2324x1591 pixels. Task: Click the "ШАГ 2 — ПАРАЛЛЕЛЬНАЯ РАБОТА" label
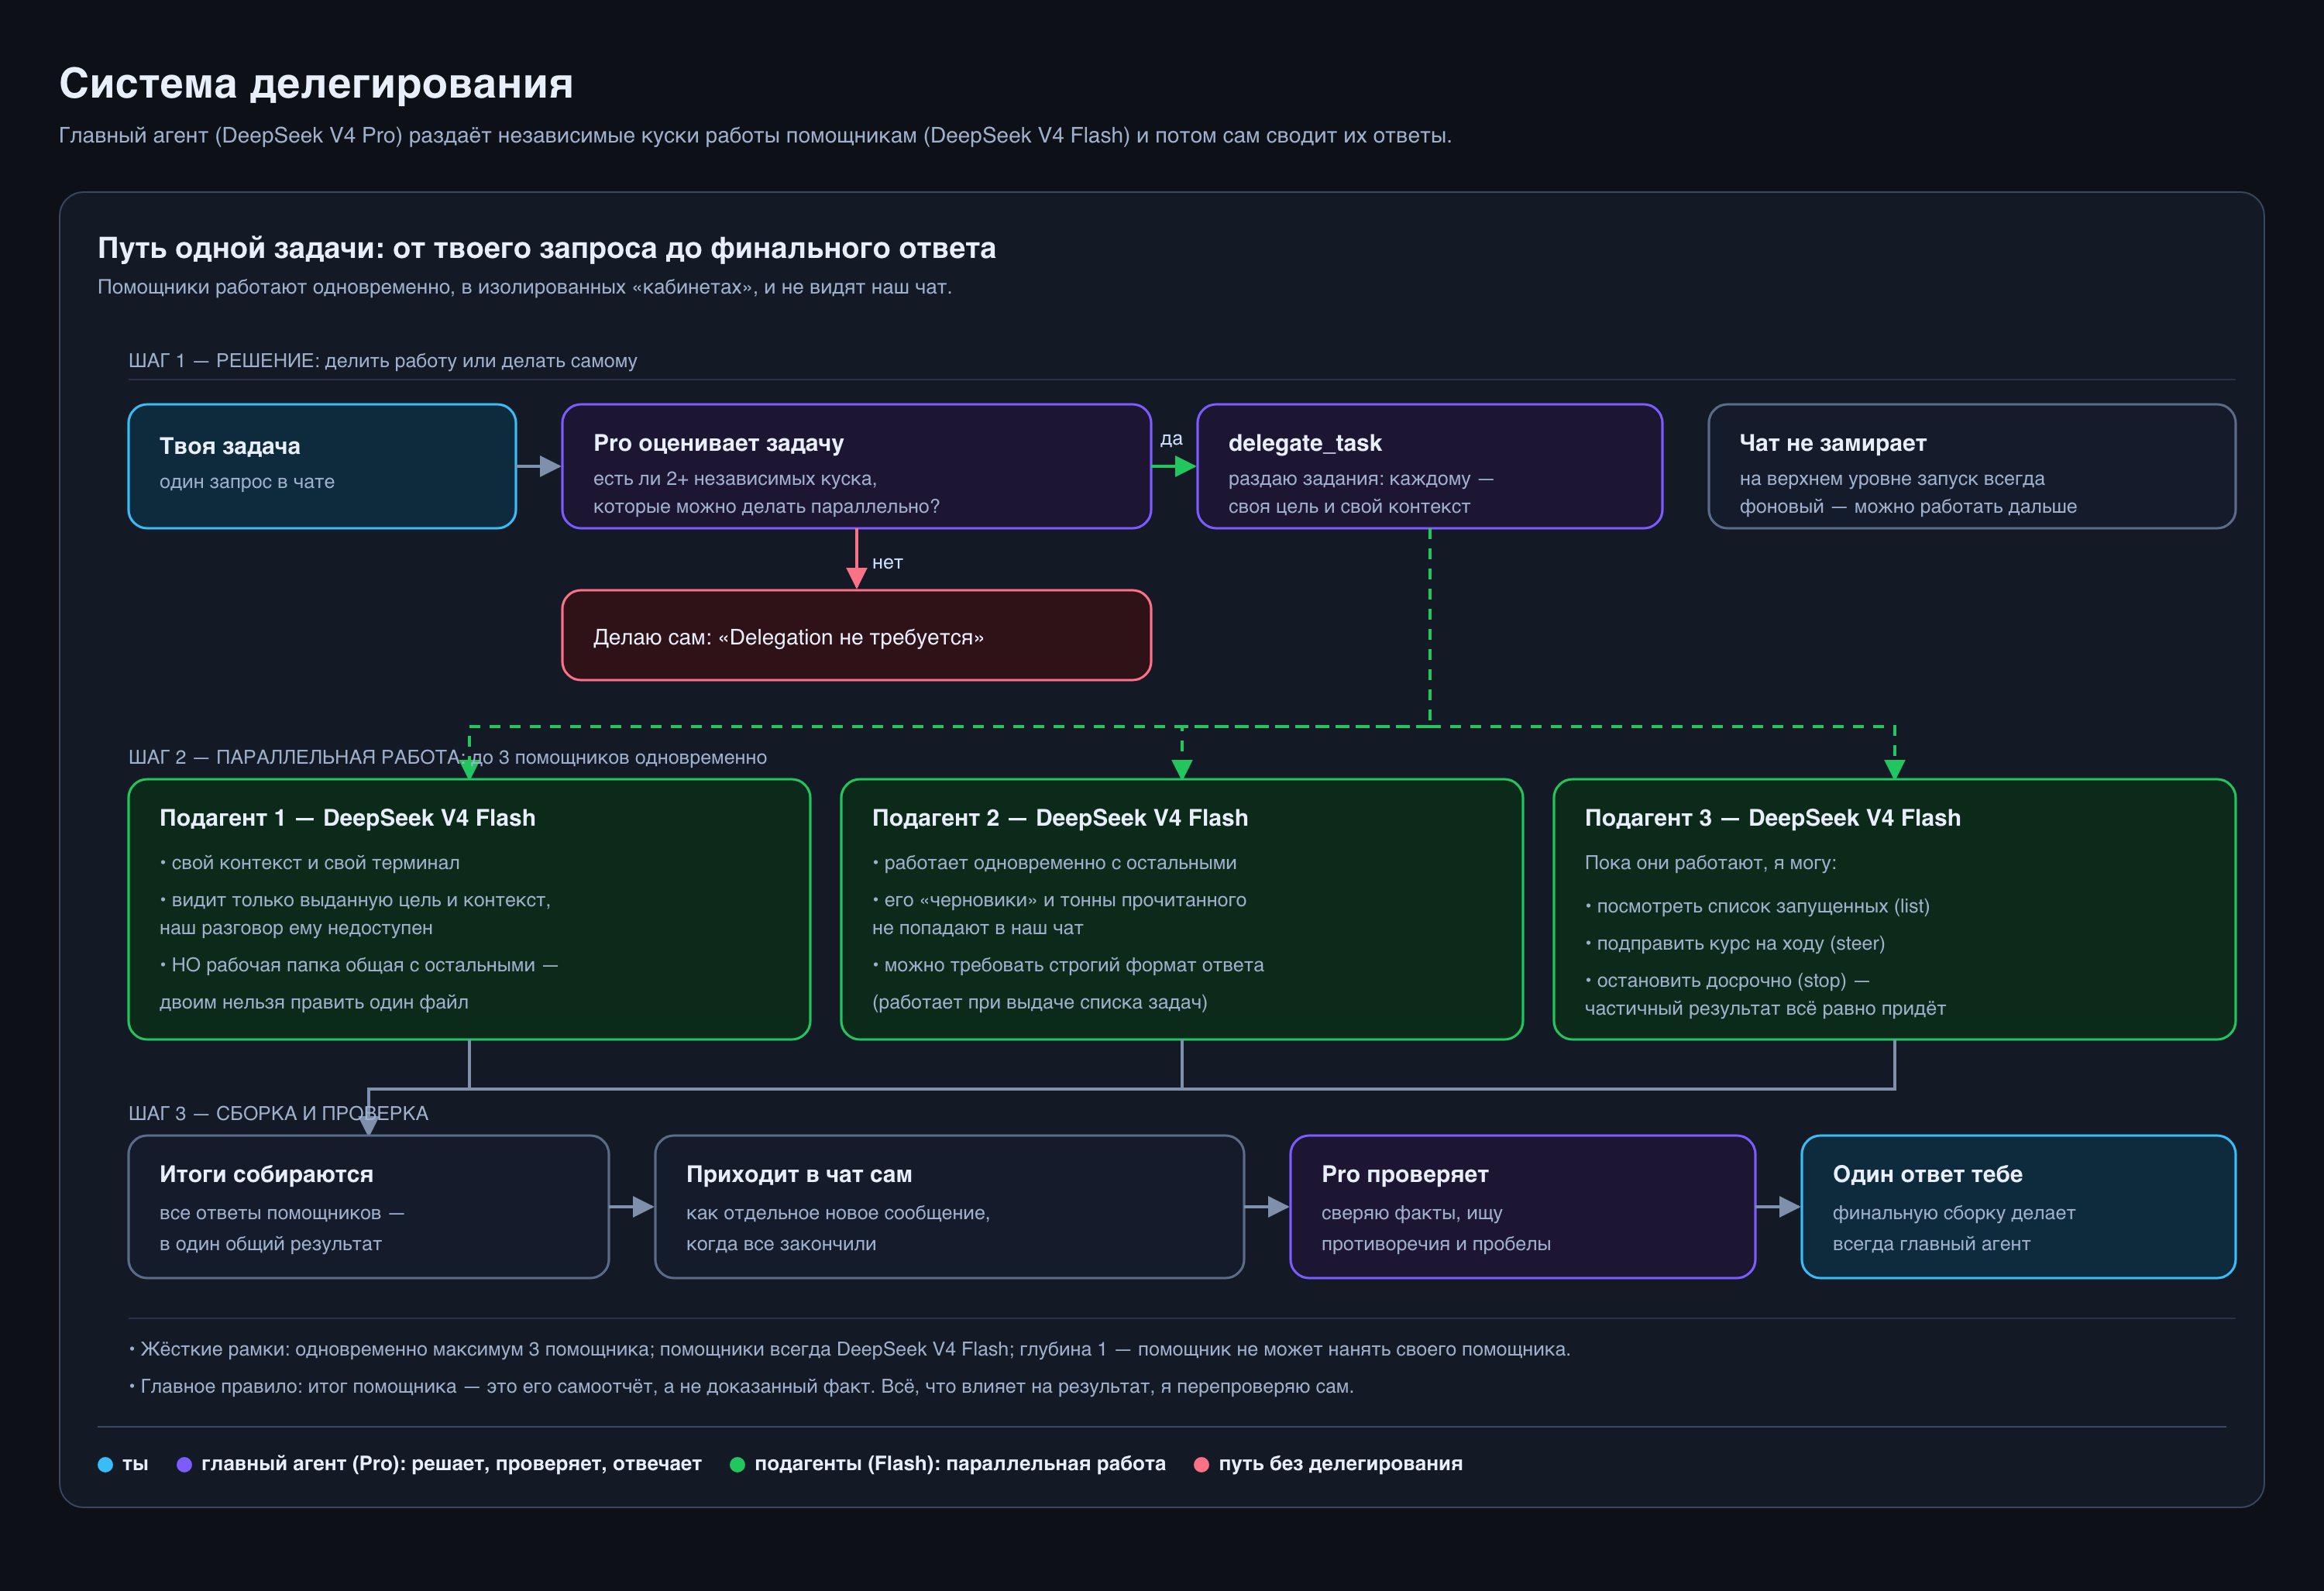pos(447,757)
